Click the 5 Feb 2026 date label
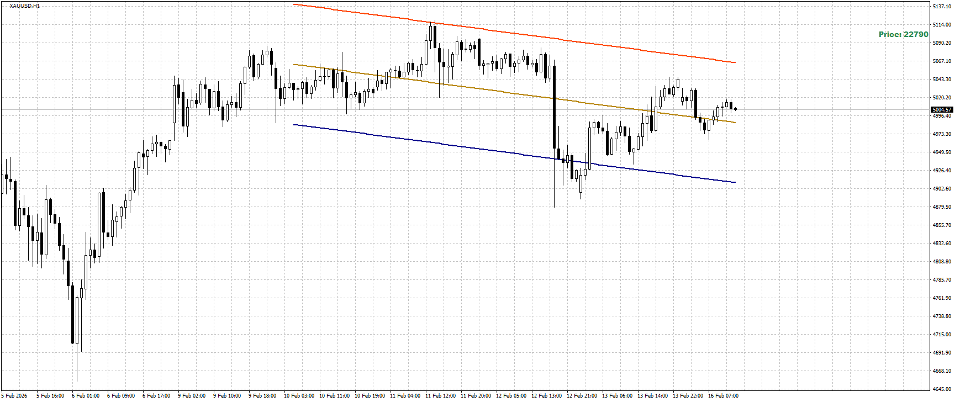 pos(14,396)
